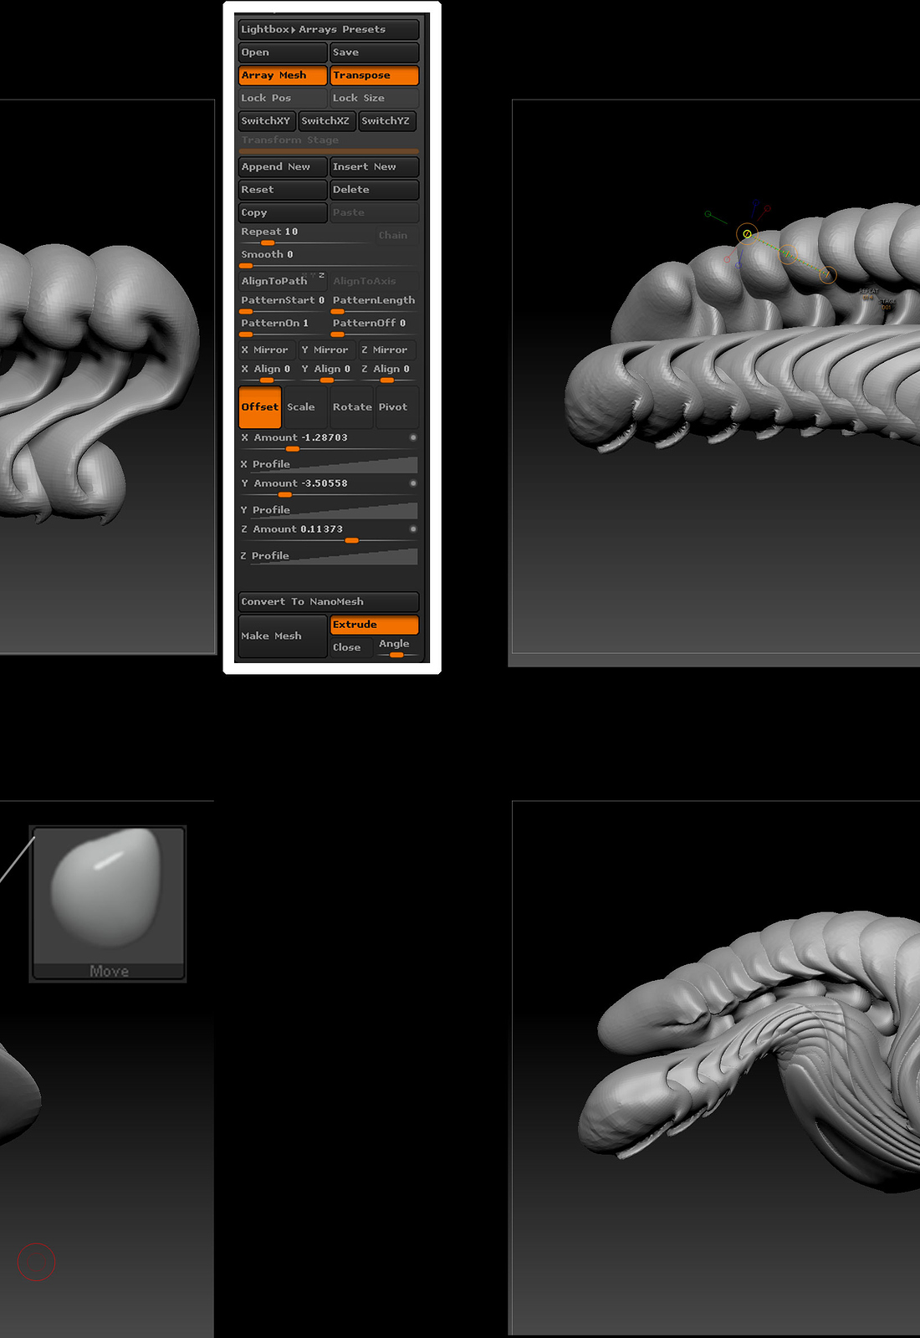Click the PatternOff slider

(x=375, y=326)
